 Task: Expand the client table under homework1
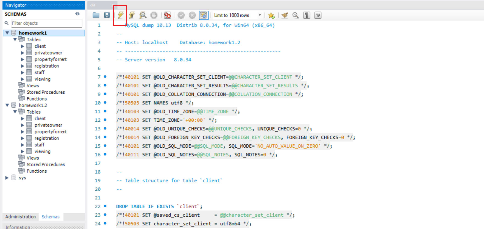23,46
